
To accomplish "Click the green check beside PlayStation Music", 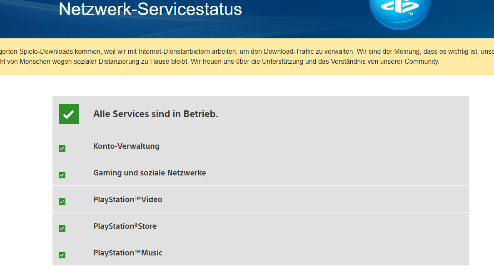I will (x=62, y=255).
